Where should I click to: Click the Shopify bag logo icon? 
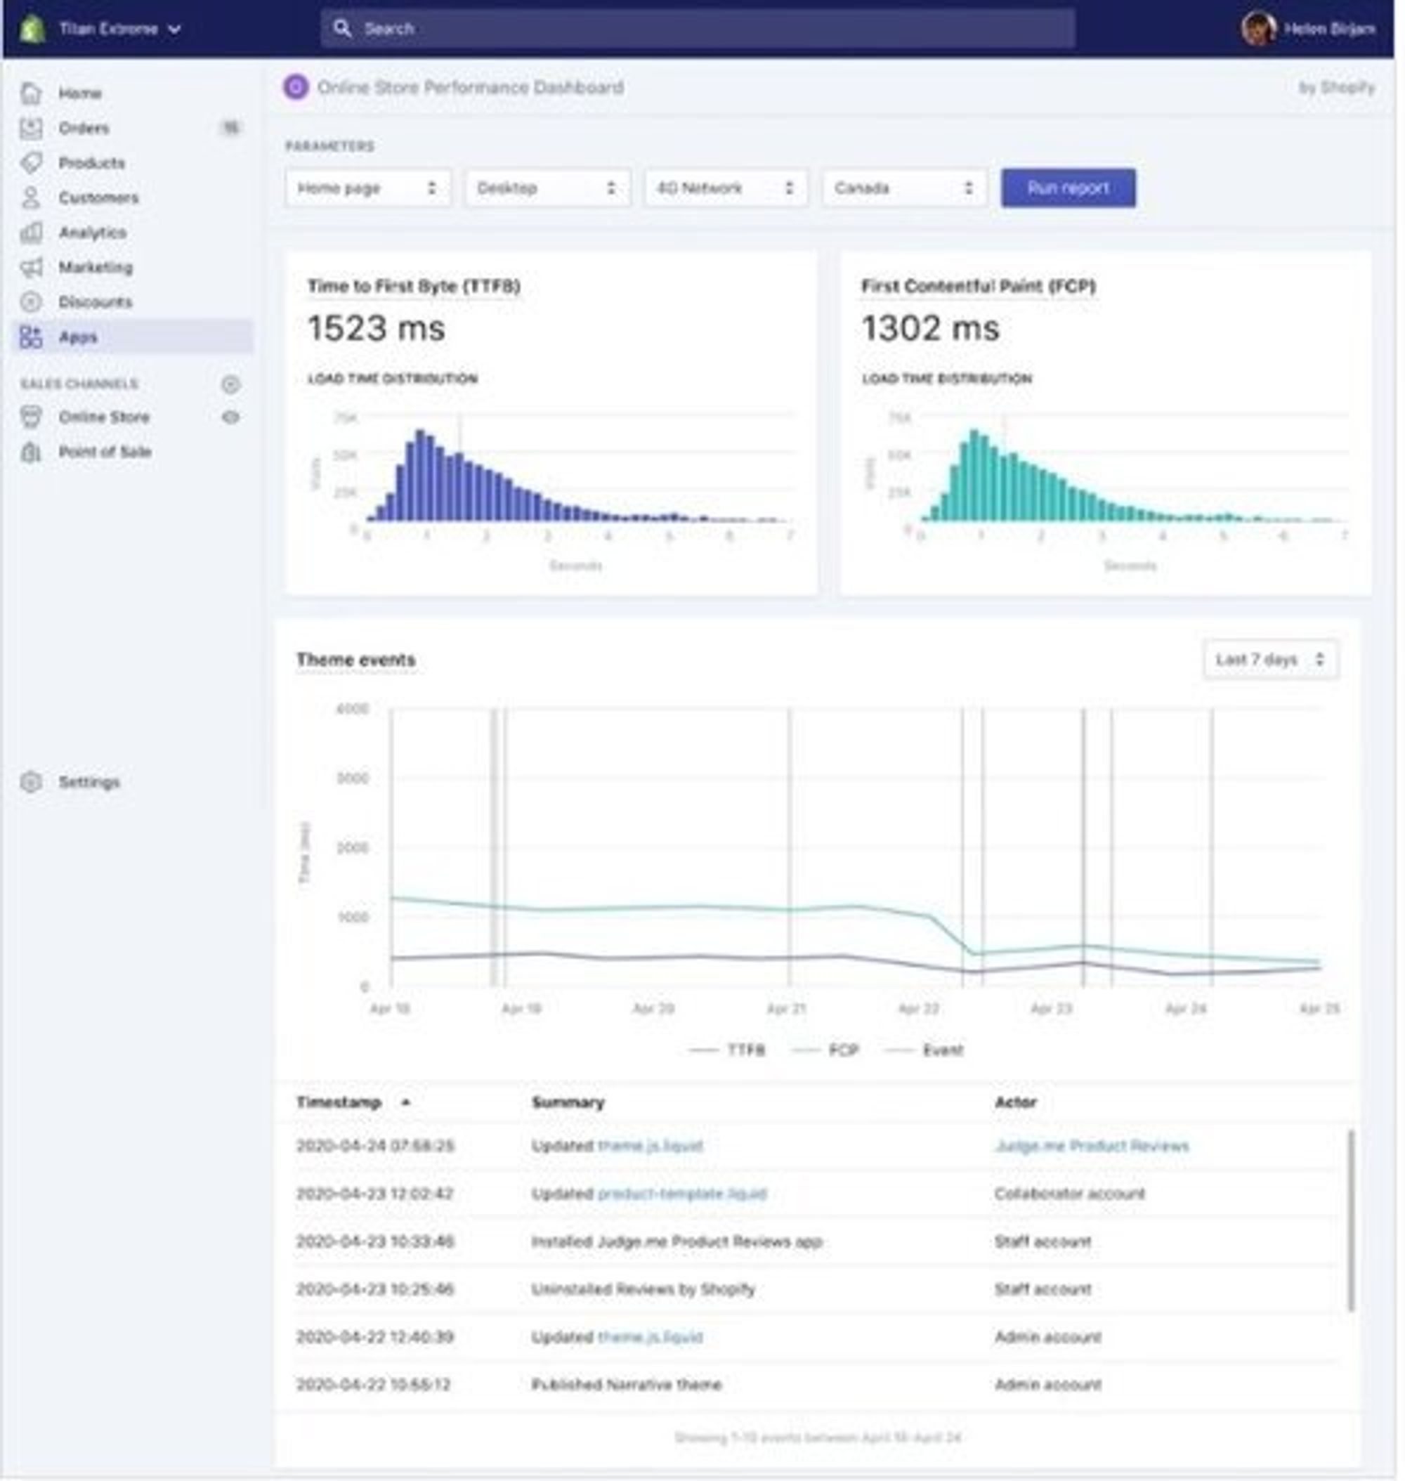click(32, 30)
